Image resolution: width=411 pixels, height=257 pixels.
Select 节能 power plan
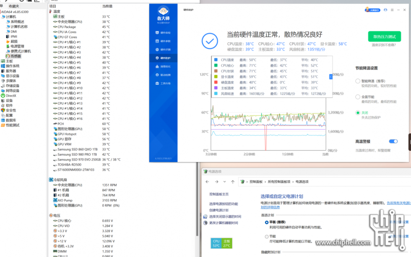[x=267, y=237]
